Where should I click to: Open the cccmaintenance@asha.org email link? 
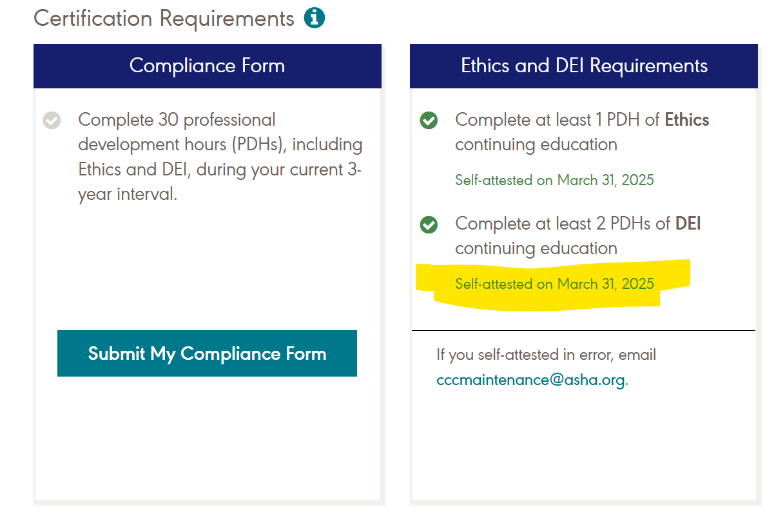coord(530,380)
